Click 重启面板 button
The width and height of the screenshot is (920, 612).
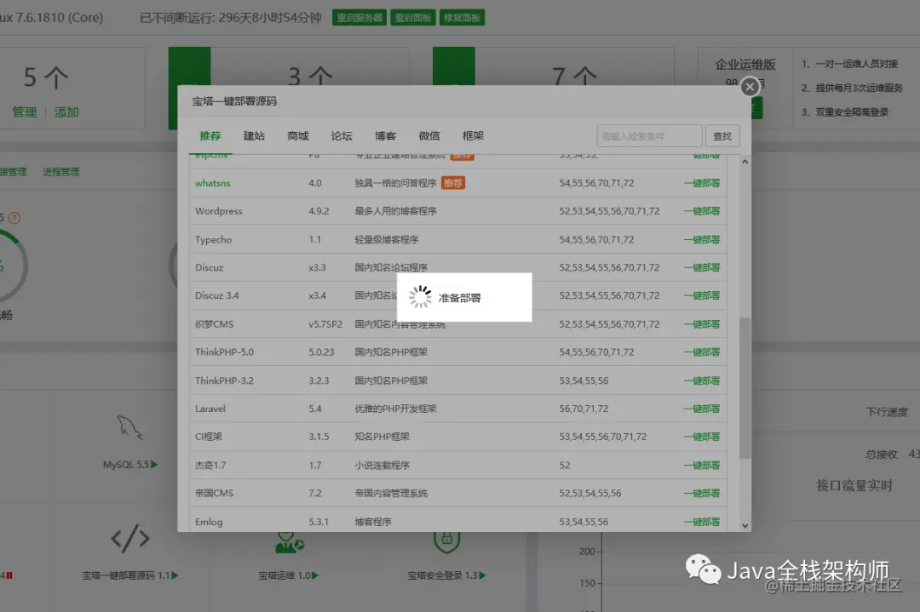point(413,18)
